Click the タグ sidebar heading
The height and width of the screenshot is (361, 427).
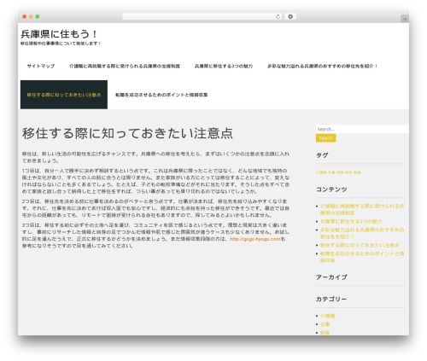click(x=322, y=155)
